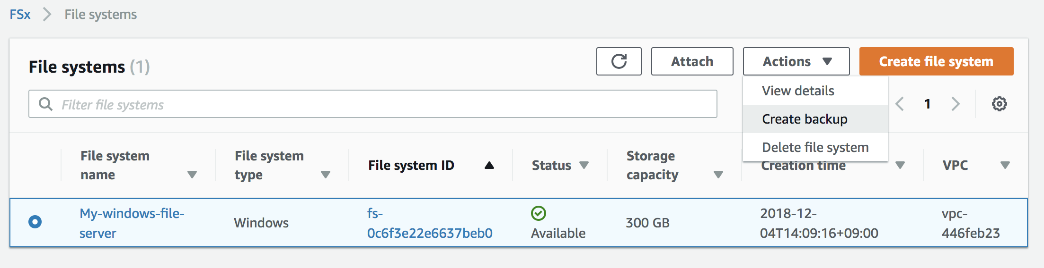Click the creation time 2018-12-04T14:09:16+09:00 cell
This screenshot has height=268, width=1044.
click(x=819, y=223)
